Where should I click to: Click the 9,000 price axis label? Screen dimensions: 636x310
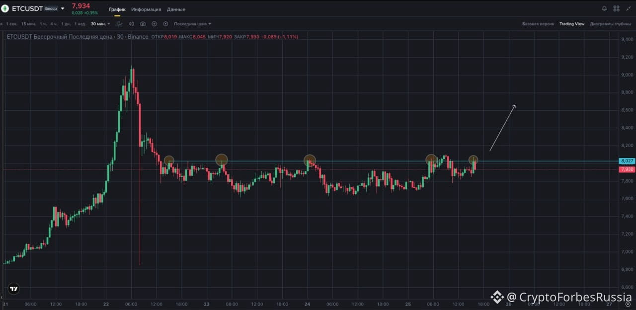coord(627,75)
